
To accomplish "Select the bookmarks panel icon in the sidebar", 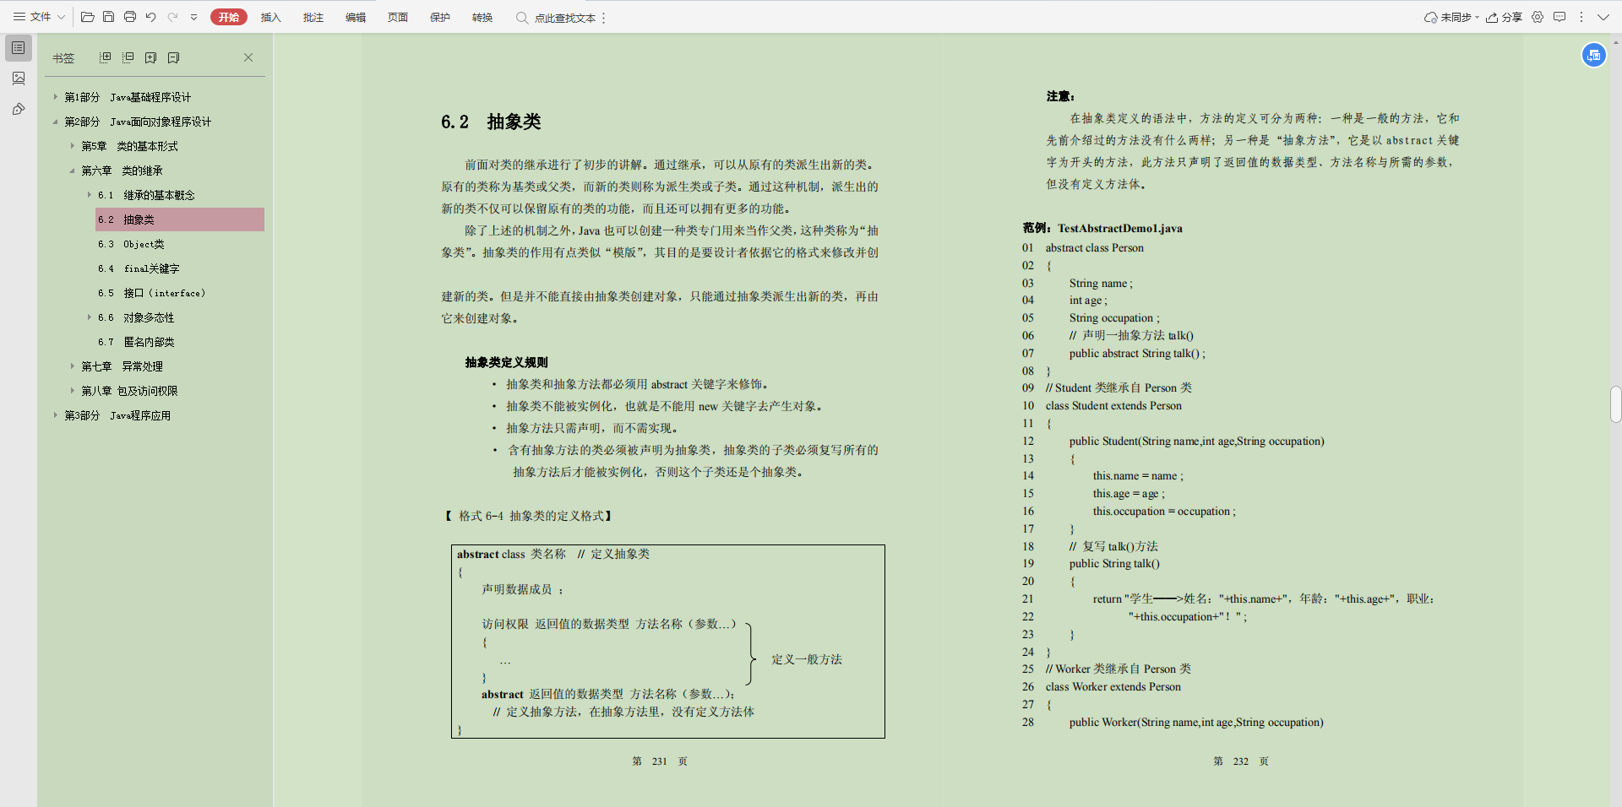I will 18,48.
